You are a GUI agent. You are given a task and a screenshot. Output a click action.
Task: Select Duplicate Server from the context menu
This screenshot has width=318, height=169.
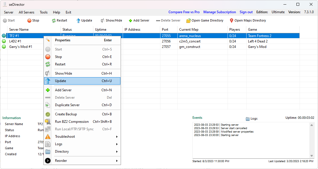tap(67, 105)
